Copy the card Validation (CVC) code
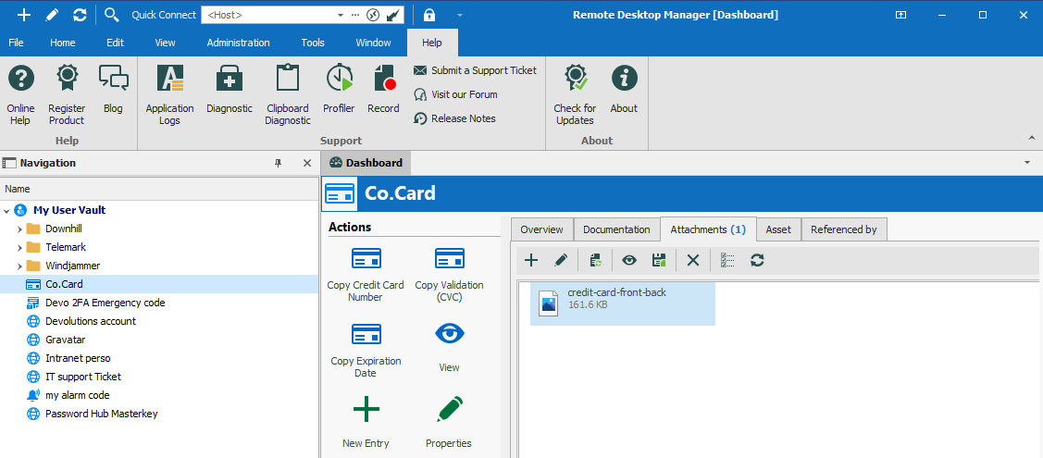This screenshot has height=458, width=1043. 449,273
